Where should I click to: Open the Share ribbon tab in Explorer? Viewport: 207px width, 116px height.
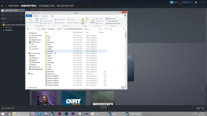tap(45, 16)
